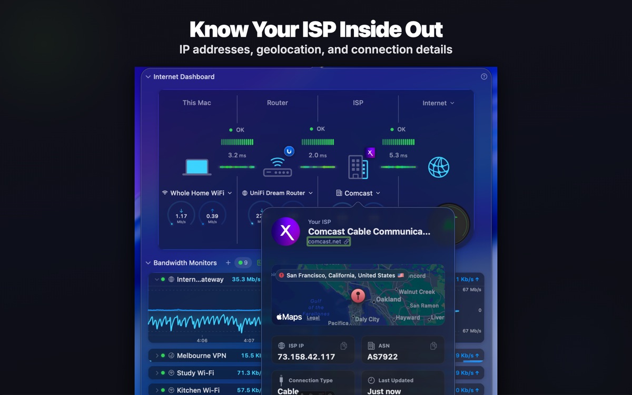
Task: Click the globe icon on the Internet gateway row
Action: pyautogui.click(x=171, y=279)
